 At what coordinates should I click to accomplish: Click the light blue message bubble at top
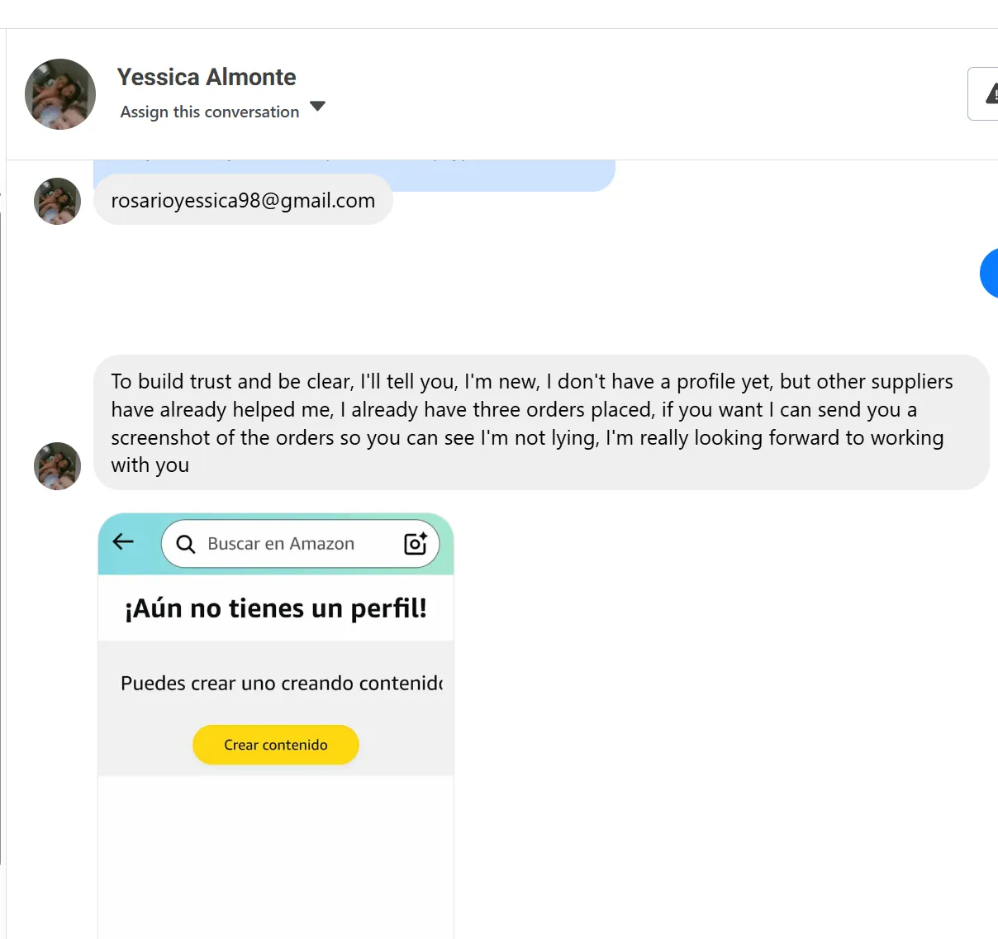coord(354,174)
